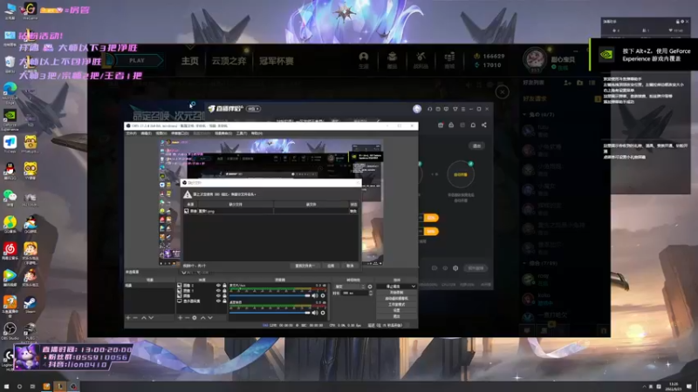Add a new source with plus in OBS
Viewport: 698px width, 392px height.
180,318
